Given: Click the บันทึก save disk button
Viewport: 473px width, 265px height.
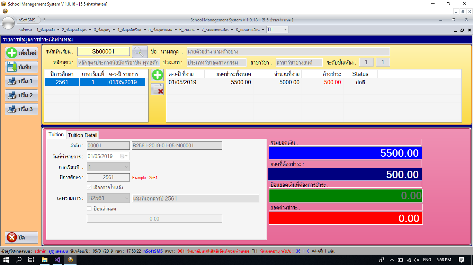Looking at the screenshot, I should (x=21, y=67).
